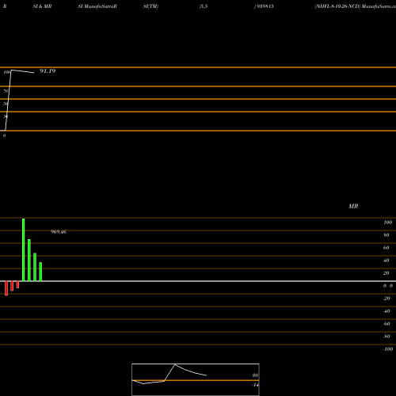Screen dimensions: 396x396
Task: Click the 'SI(TM)' header text
Action: 150,6
